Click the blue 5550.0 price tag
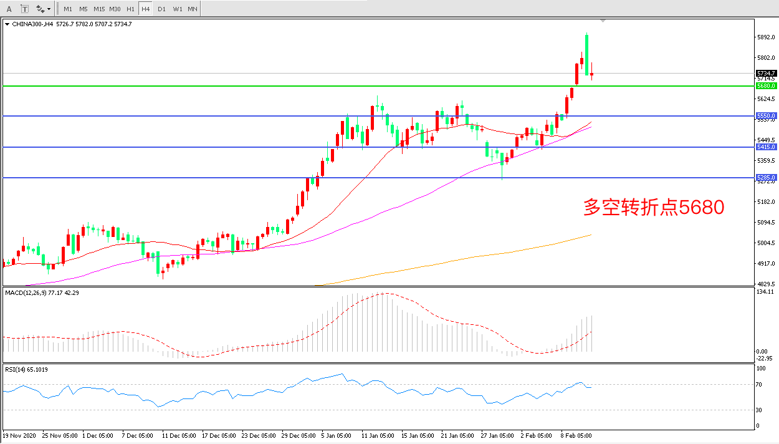 765,116
